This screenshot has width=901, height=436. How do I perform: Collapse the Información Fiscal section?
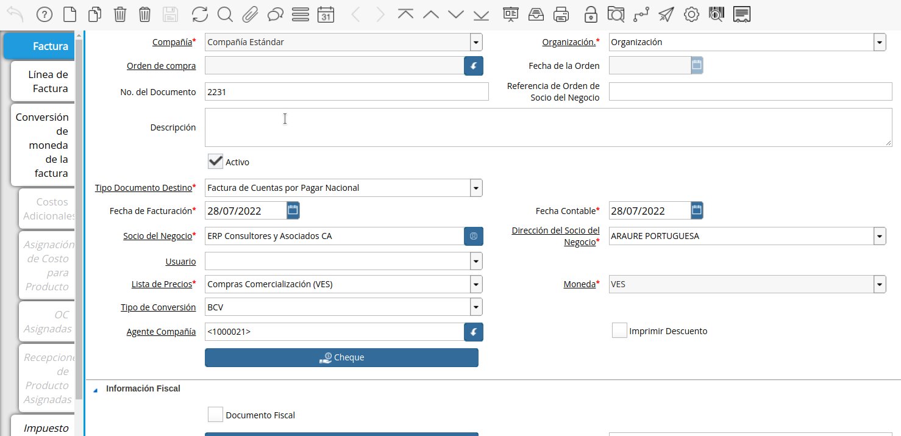coord(95,389)
